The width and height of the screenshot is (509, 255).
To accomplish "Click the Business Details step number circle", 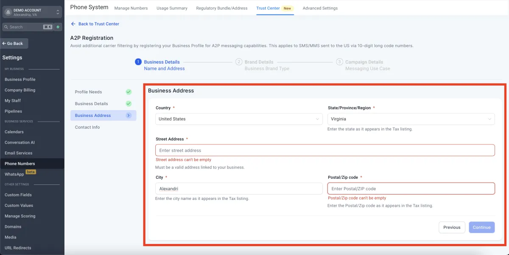I will tap(138, 62).
